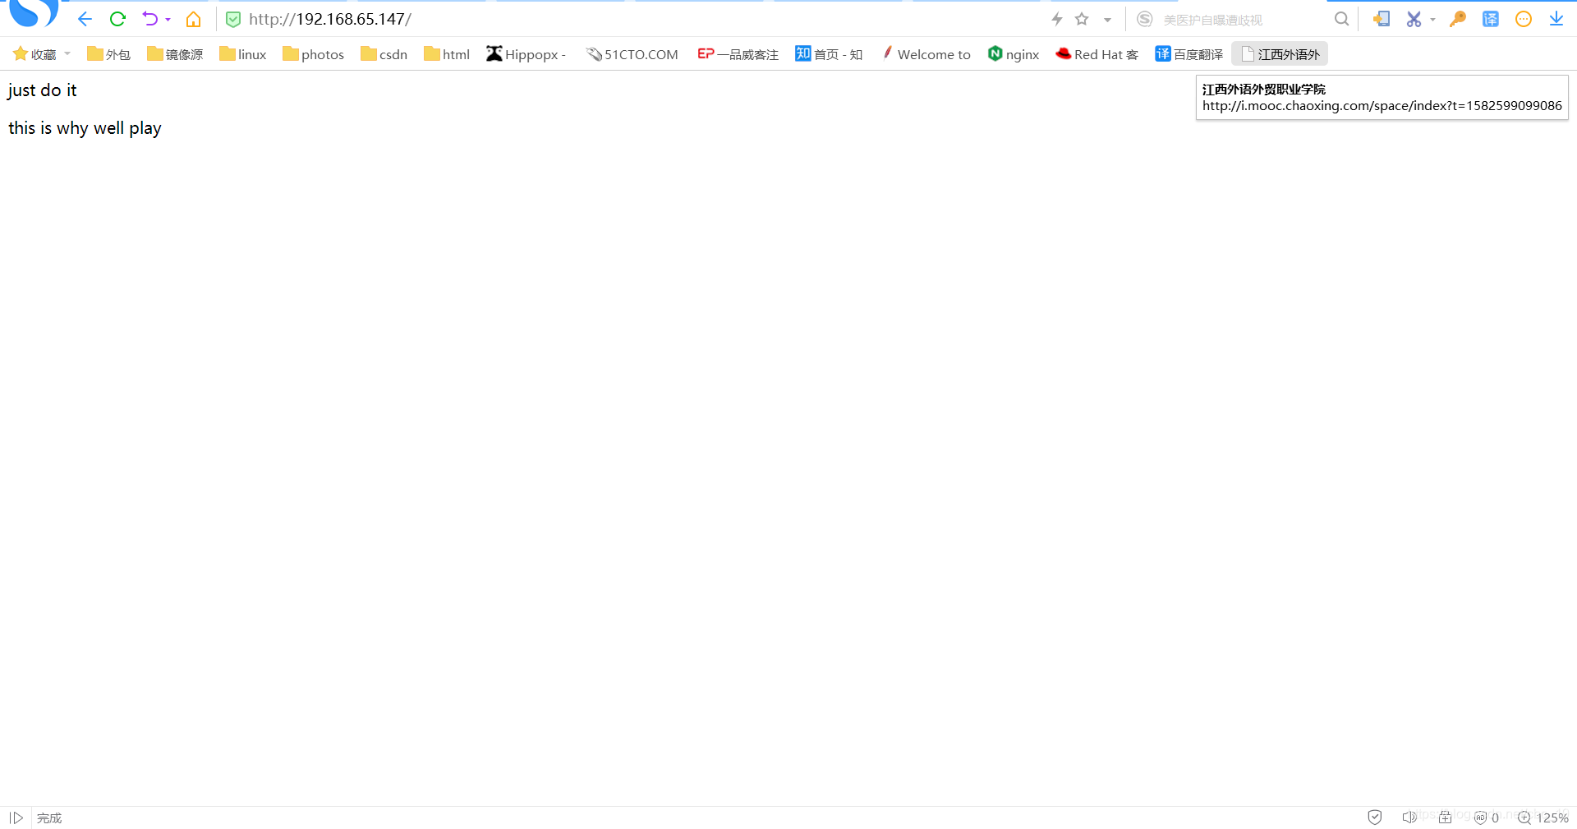The image size is (1577, 829).
Task: Click the magnifier search icon
Action: click(x=1341, y=19)
